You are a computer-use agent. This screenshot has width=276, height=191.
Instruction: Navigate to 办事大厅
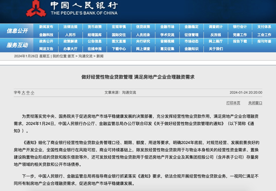[x=71, y=49]
